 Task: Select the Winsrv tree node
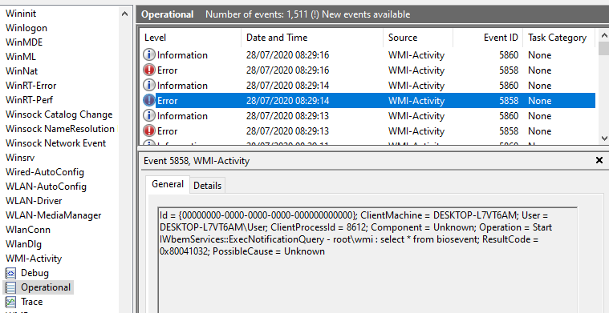point(20,158)
